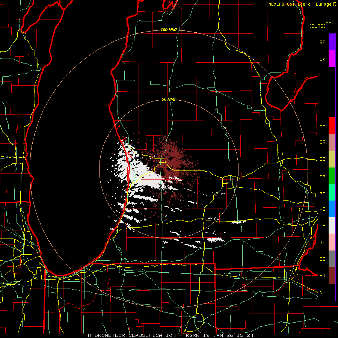Click the 'IC' legend label
338x338 pixels.
(x=322, y=243)
